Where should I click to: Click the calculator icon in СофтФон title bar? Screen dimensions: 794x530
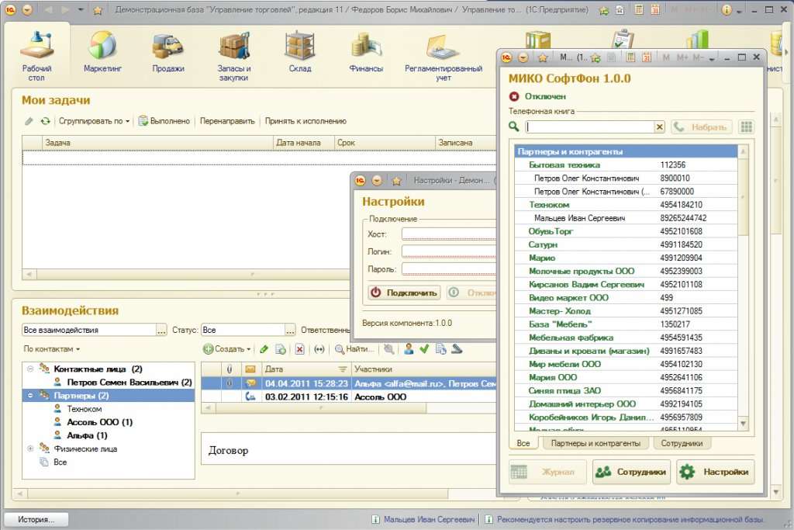tap(631, 57)
